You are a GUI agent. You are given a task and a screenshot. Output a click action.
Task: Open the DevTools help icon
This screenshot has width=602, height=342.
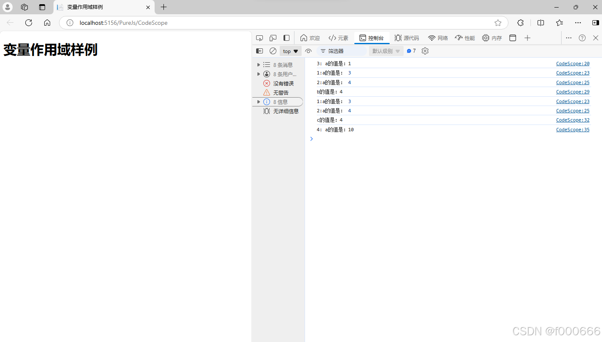[x=582, y=38]
